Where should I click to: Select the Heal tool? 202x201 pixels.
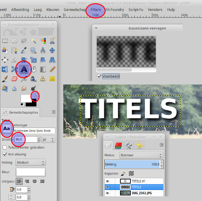point(52,79)
